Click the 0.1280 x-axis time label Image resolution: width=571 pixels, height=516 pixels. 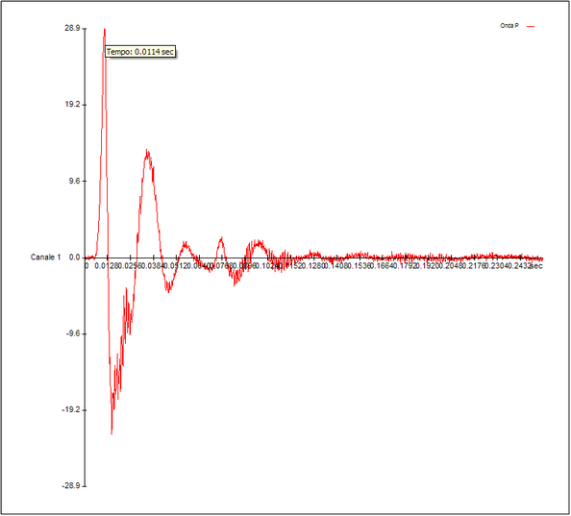tap(313, 266)
